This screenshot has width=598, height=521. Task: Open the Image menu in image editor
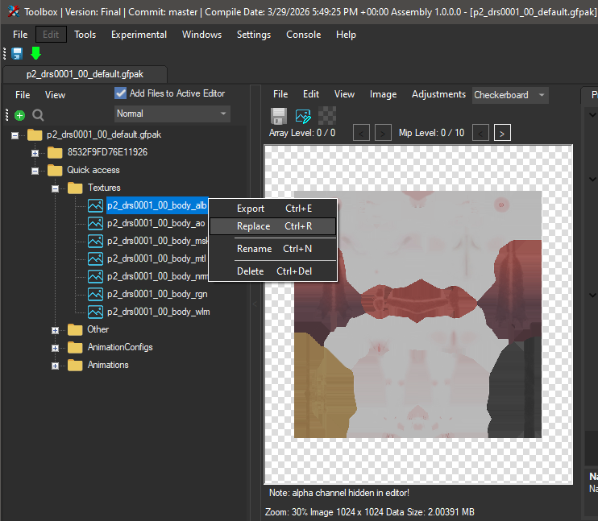point(383,94)
